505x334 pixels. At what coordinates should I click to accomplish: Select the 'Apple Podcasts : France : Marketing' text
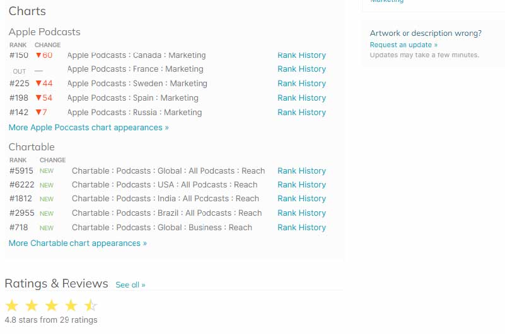point(136,69)
